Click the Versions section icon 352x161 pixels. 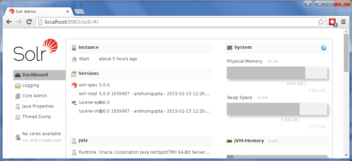pyautogui.click(x=74, y=74)
